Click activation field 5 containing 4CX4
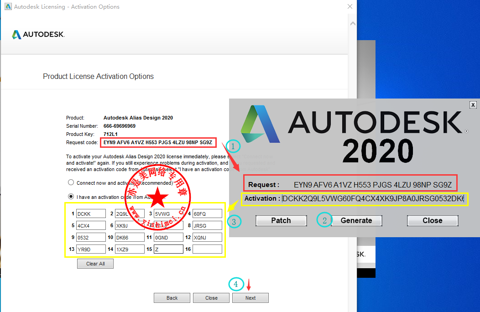Screen dimensions: 480x312 tap(91, 226)
